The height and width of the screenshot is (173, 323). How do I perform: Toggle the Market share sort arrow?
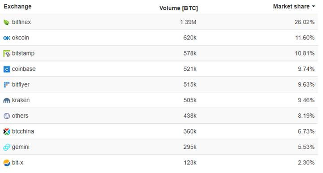point(313,6)
